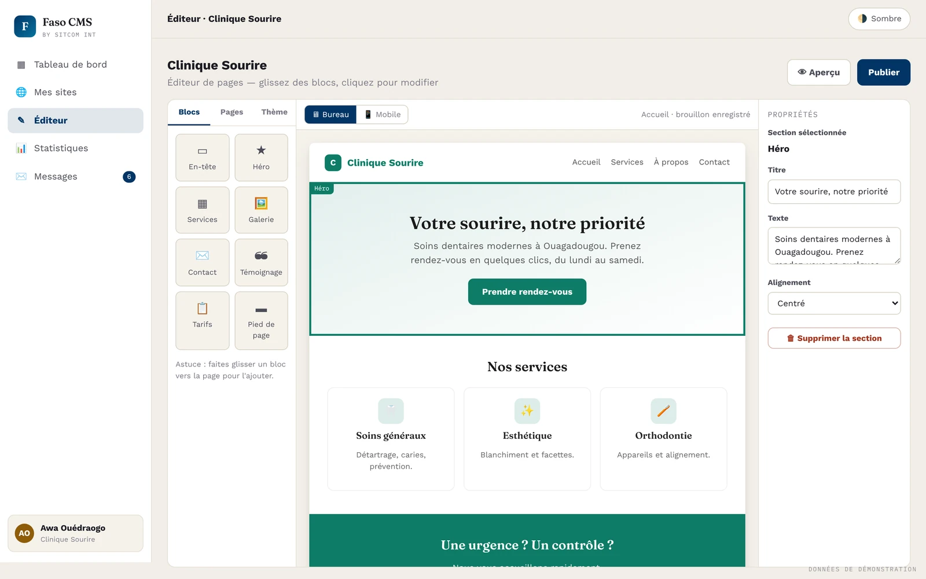This screenshot has height=579, width=926.
Task: Click the Faso CMS logo
Action: [25, 26]
